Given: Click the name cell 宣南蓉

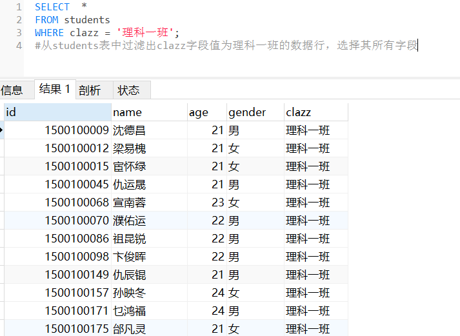Looking at the screenshot, I should [149, 203].
